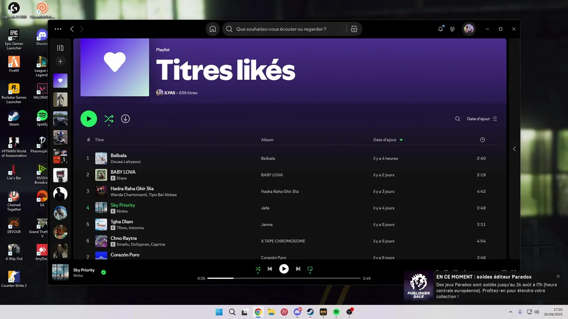Click the liked checkmark for Sky Priority
This screenshot has height=319, width=568.
tap(103, 272)
